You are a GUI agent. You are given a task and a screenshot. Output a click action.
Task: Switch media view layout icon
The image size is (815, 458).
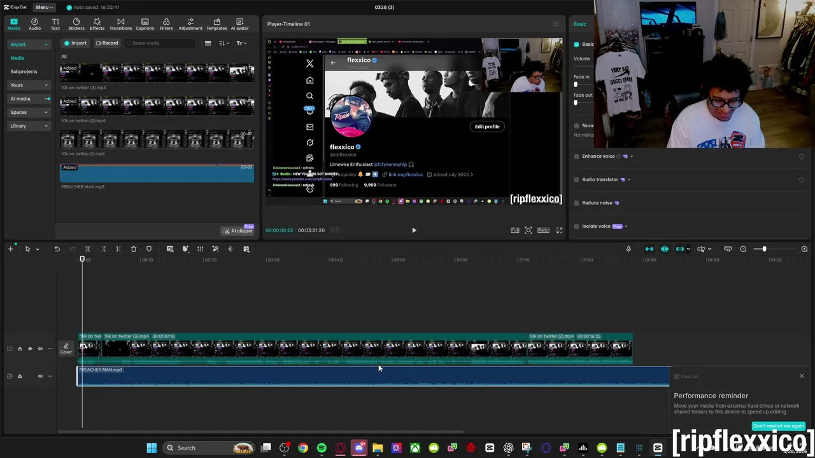pyautogui.click(x=208, y=43)
